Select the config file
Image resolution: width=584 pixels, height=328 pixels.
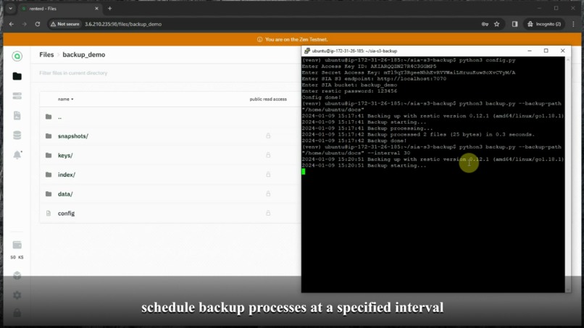66,214
